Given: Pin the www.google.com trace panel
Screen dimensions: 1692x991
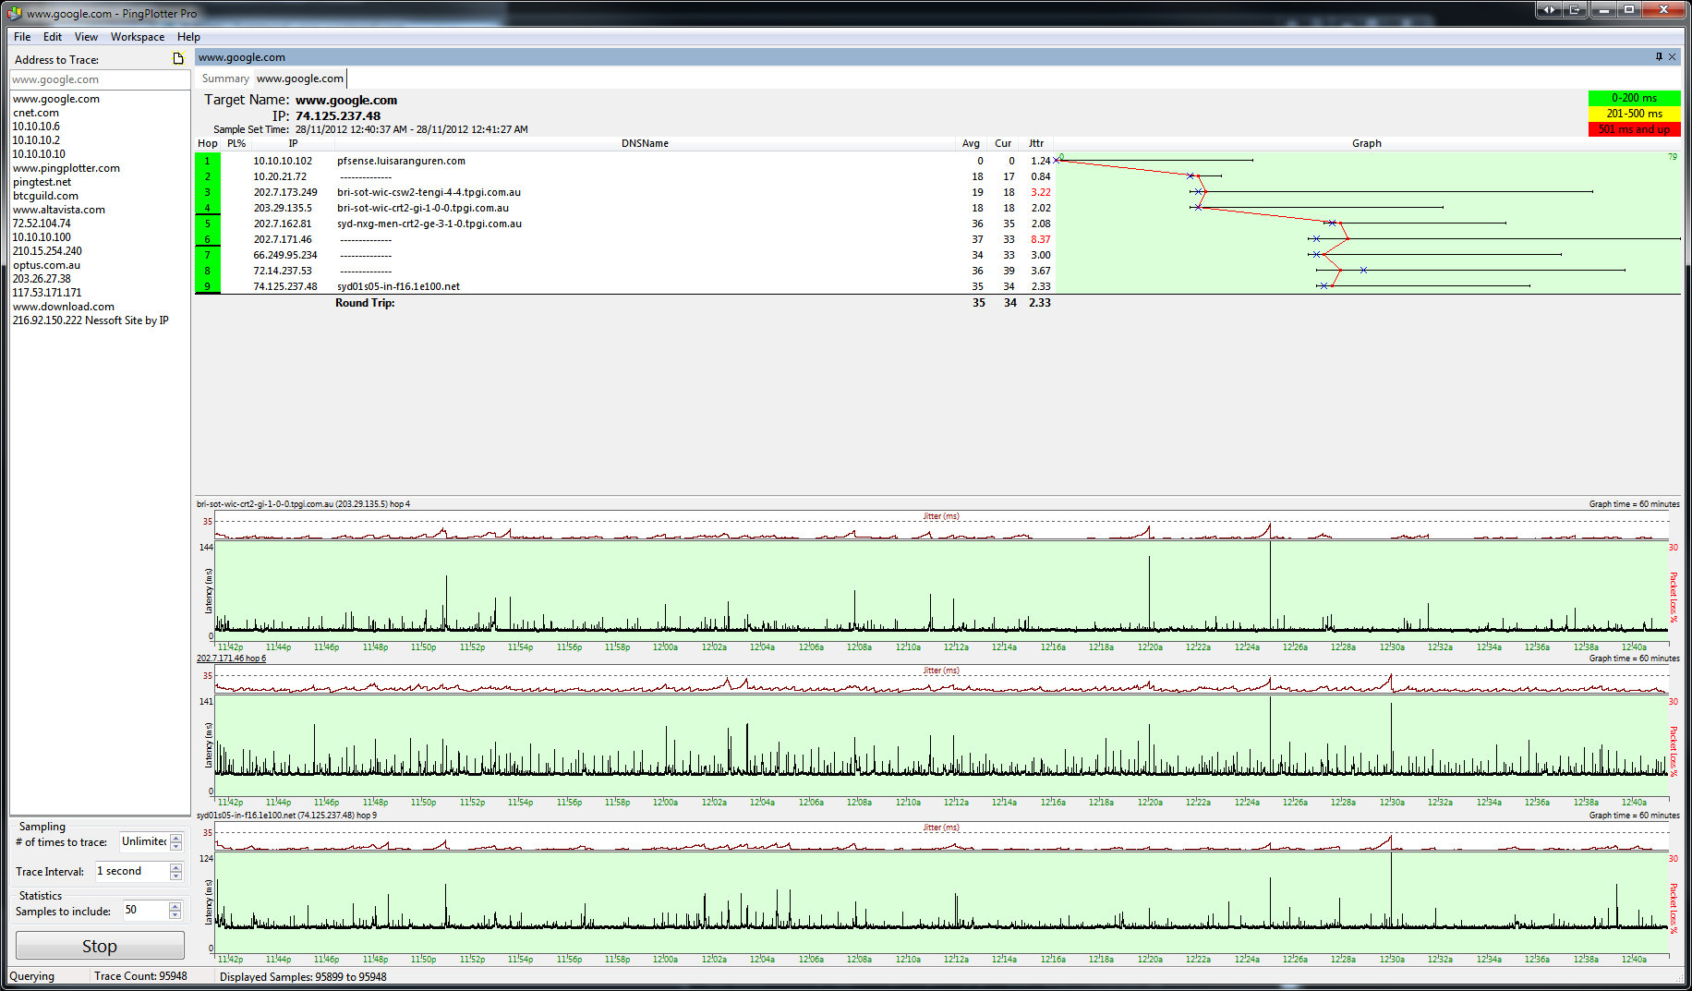Looking at the screenshot, I should (x=1659, y=57).
